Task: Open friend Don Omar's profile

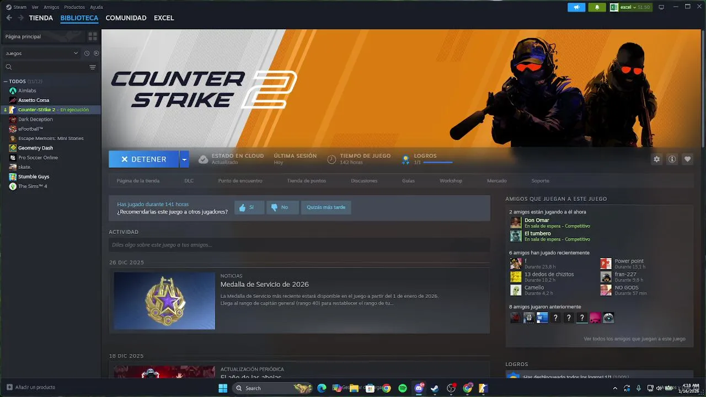Action: tap(536, 221)
